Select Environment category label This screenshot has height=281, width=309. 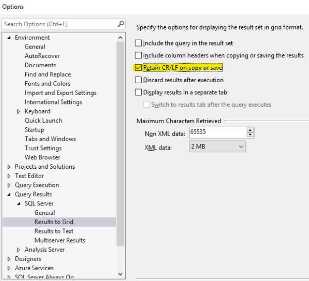32,38
